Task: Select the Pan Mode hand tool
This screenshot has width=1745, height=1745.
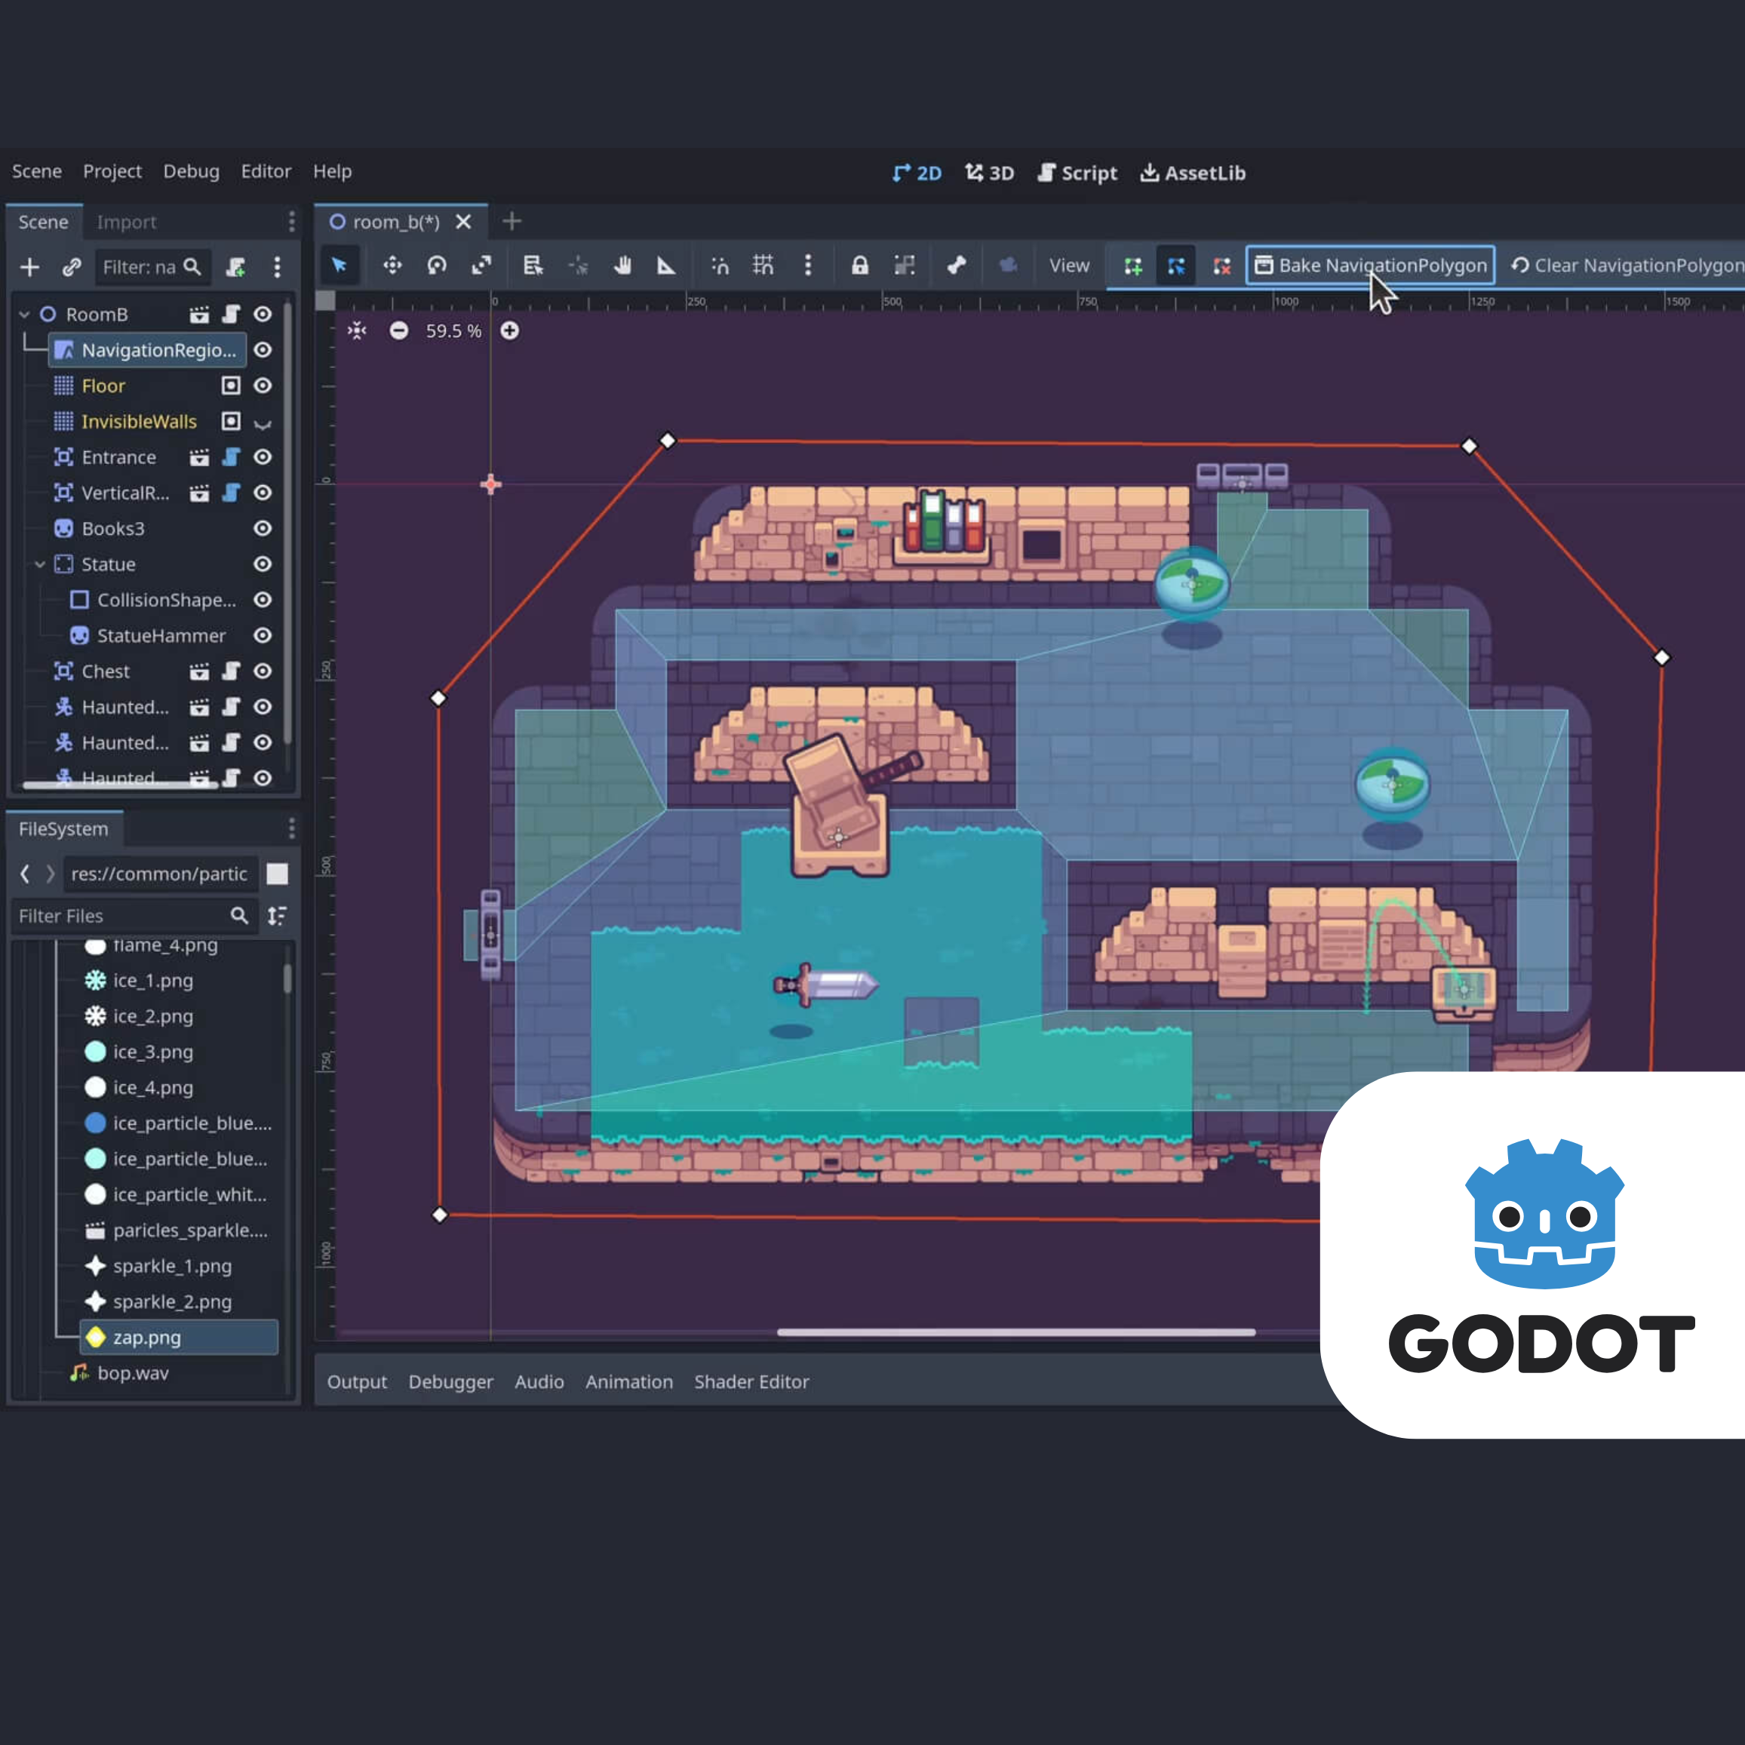Action: [x=622, y=266]
